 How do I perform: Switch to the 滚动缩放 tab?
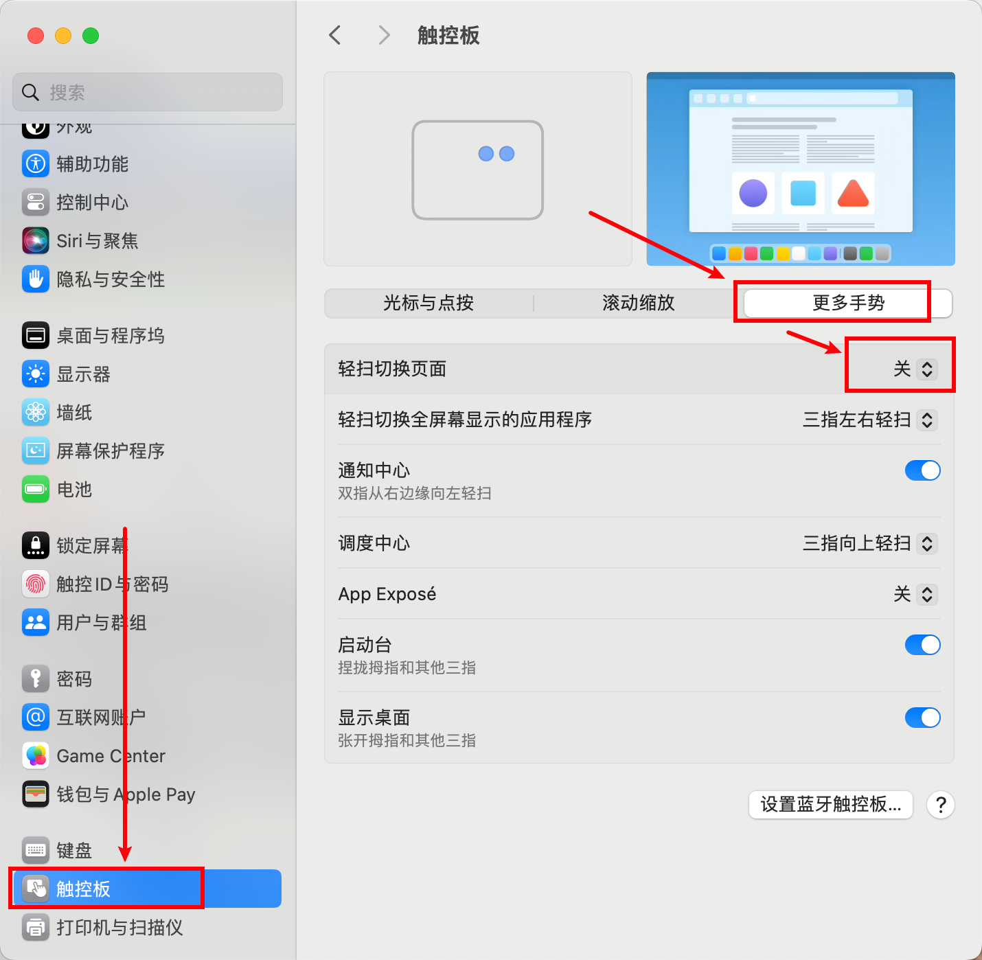[x=639, y=303]
